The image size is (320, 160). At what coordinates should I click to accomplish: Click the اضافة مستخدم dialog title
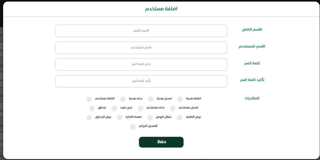click(x=161, y=9)
